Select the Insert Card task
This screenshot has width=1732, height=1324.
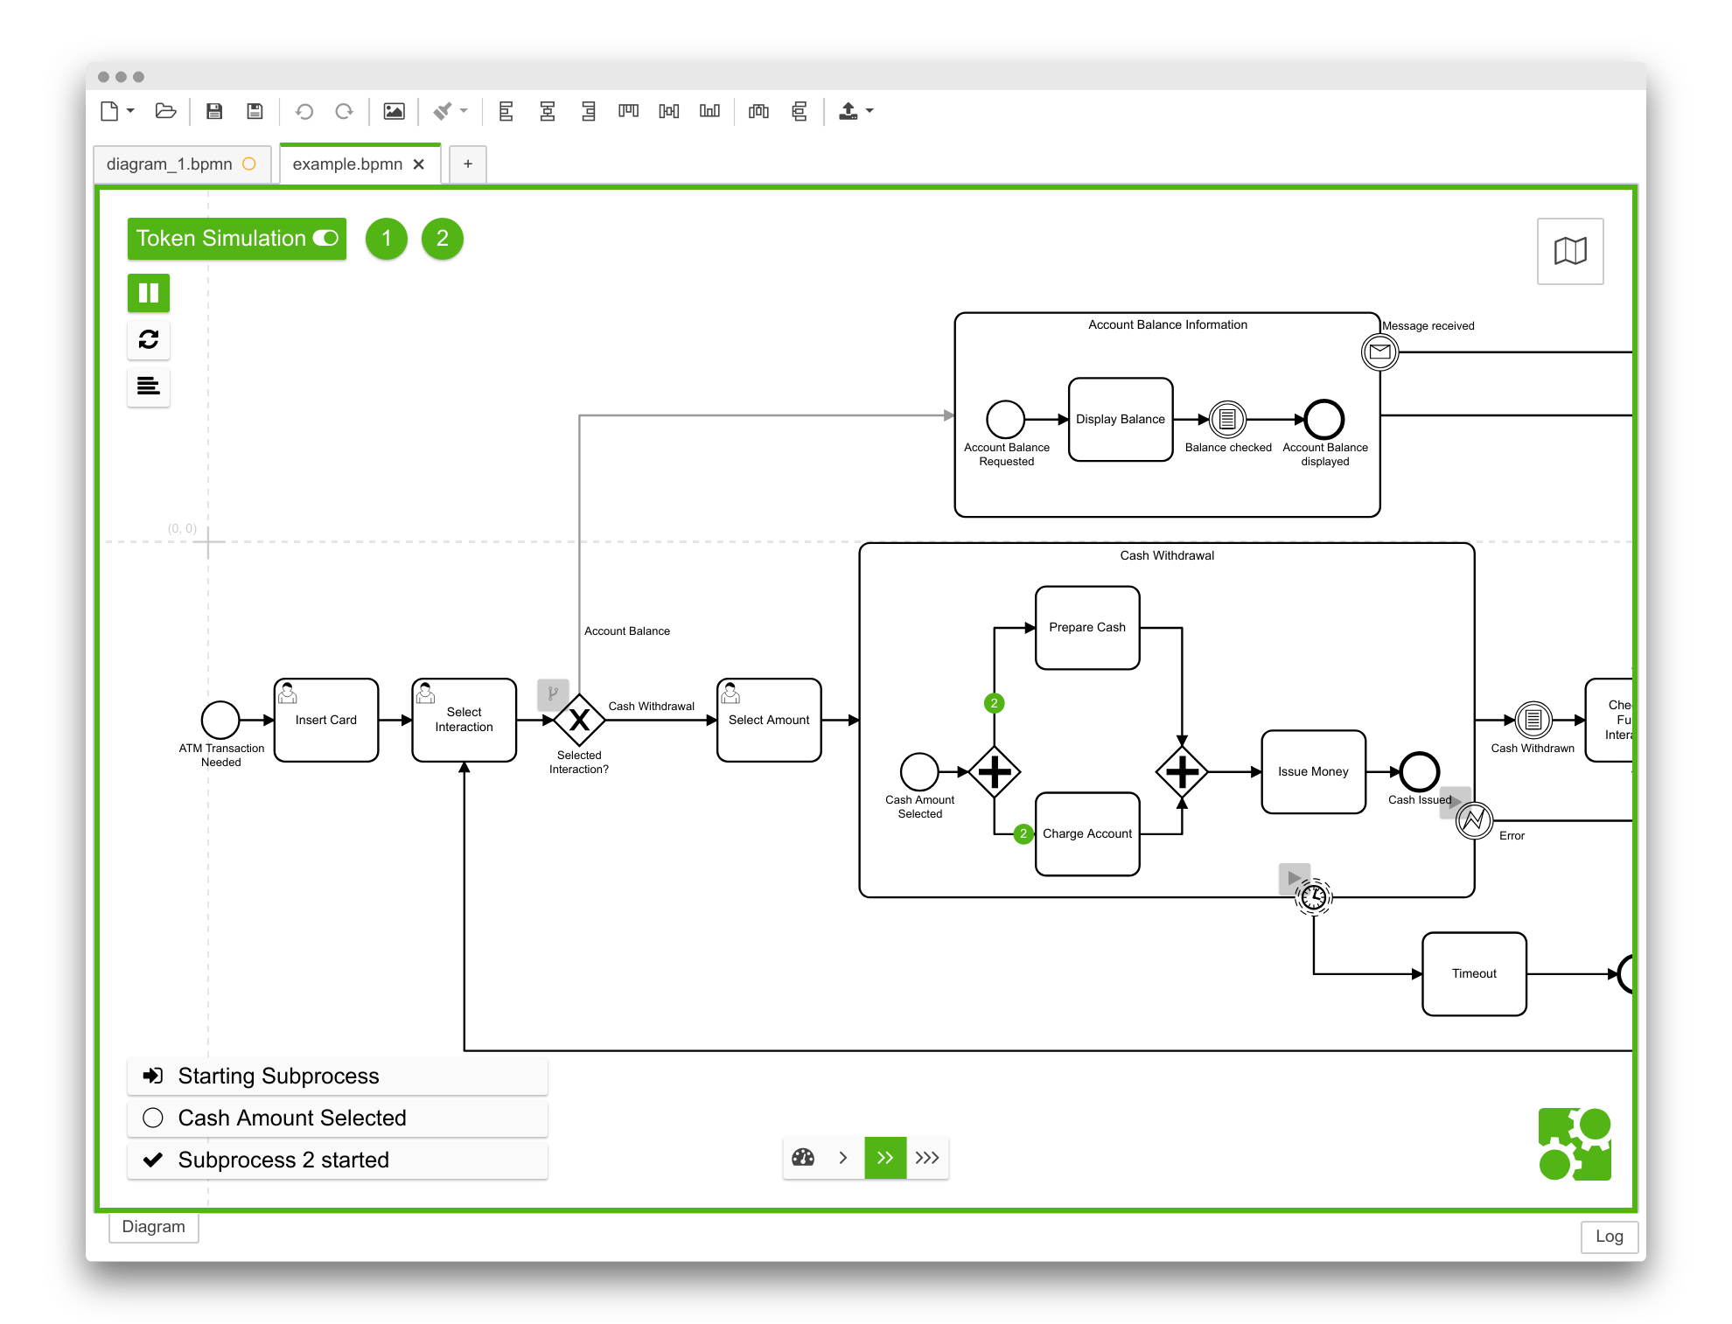(x=325, y=720)
